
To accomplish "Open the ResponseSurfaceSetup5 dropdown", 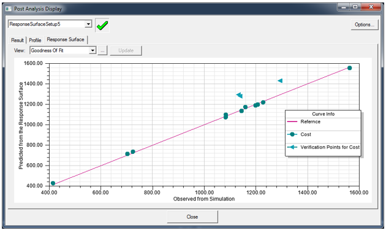I will point(88,24).
